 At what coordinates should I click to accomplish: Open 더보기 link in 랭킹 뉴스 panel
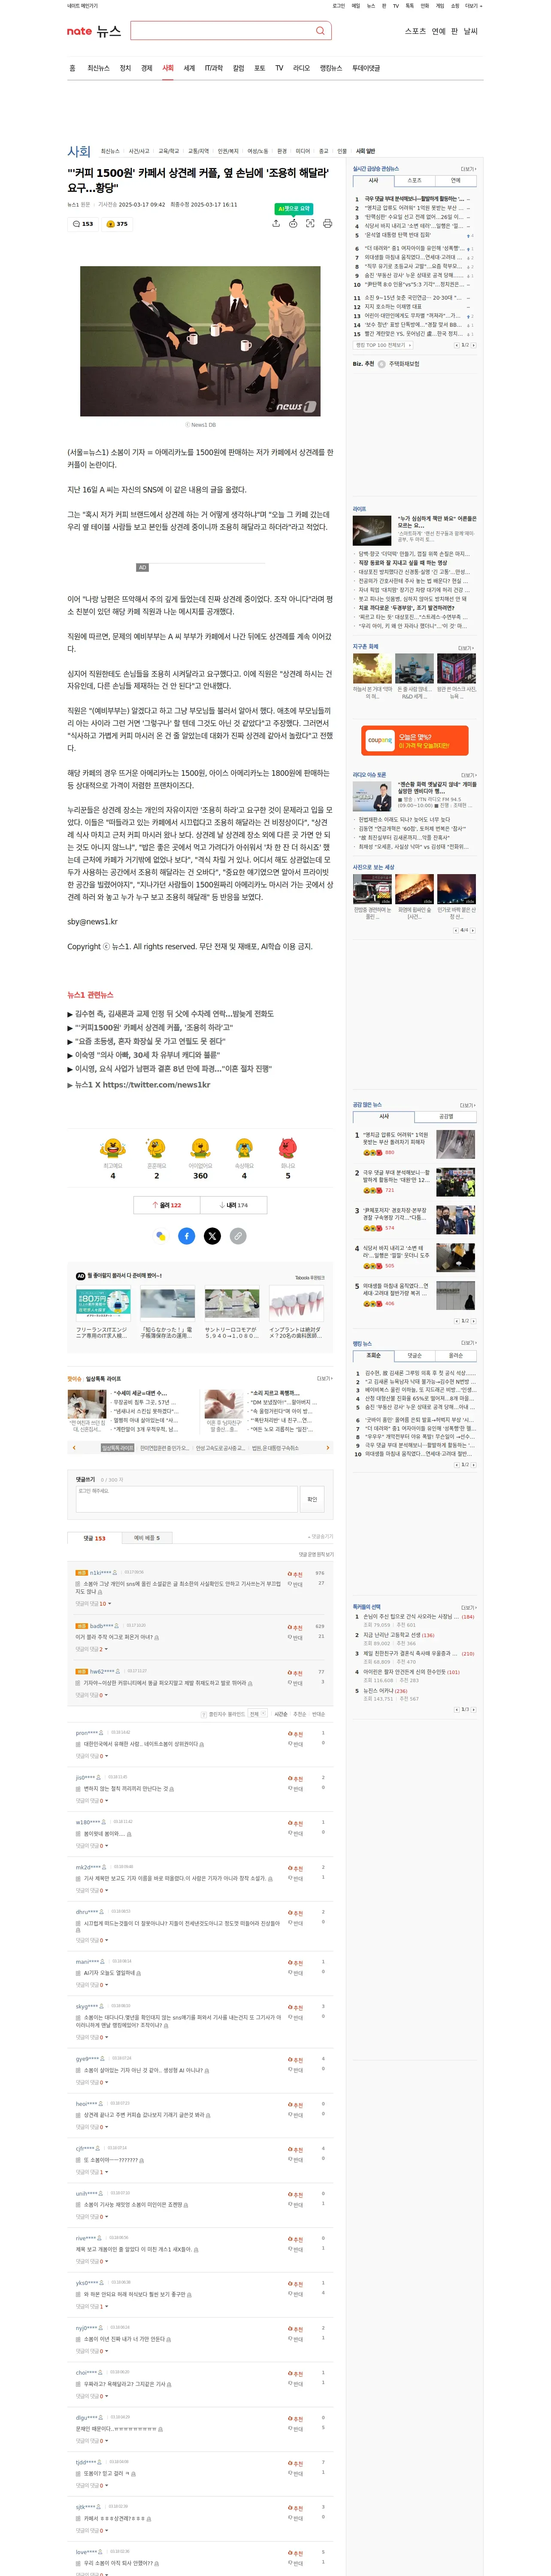pyautogui.click(x=468, y=1343)
